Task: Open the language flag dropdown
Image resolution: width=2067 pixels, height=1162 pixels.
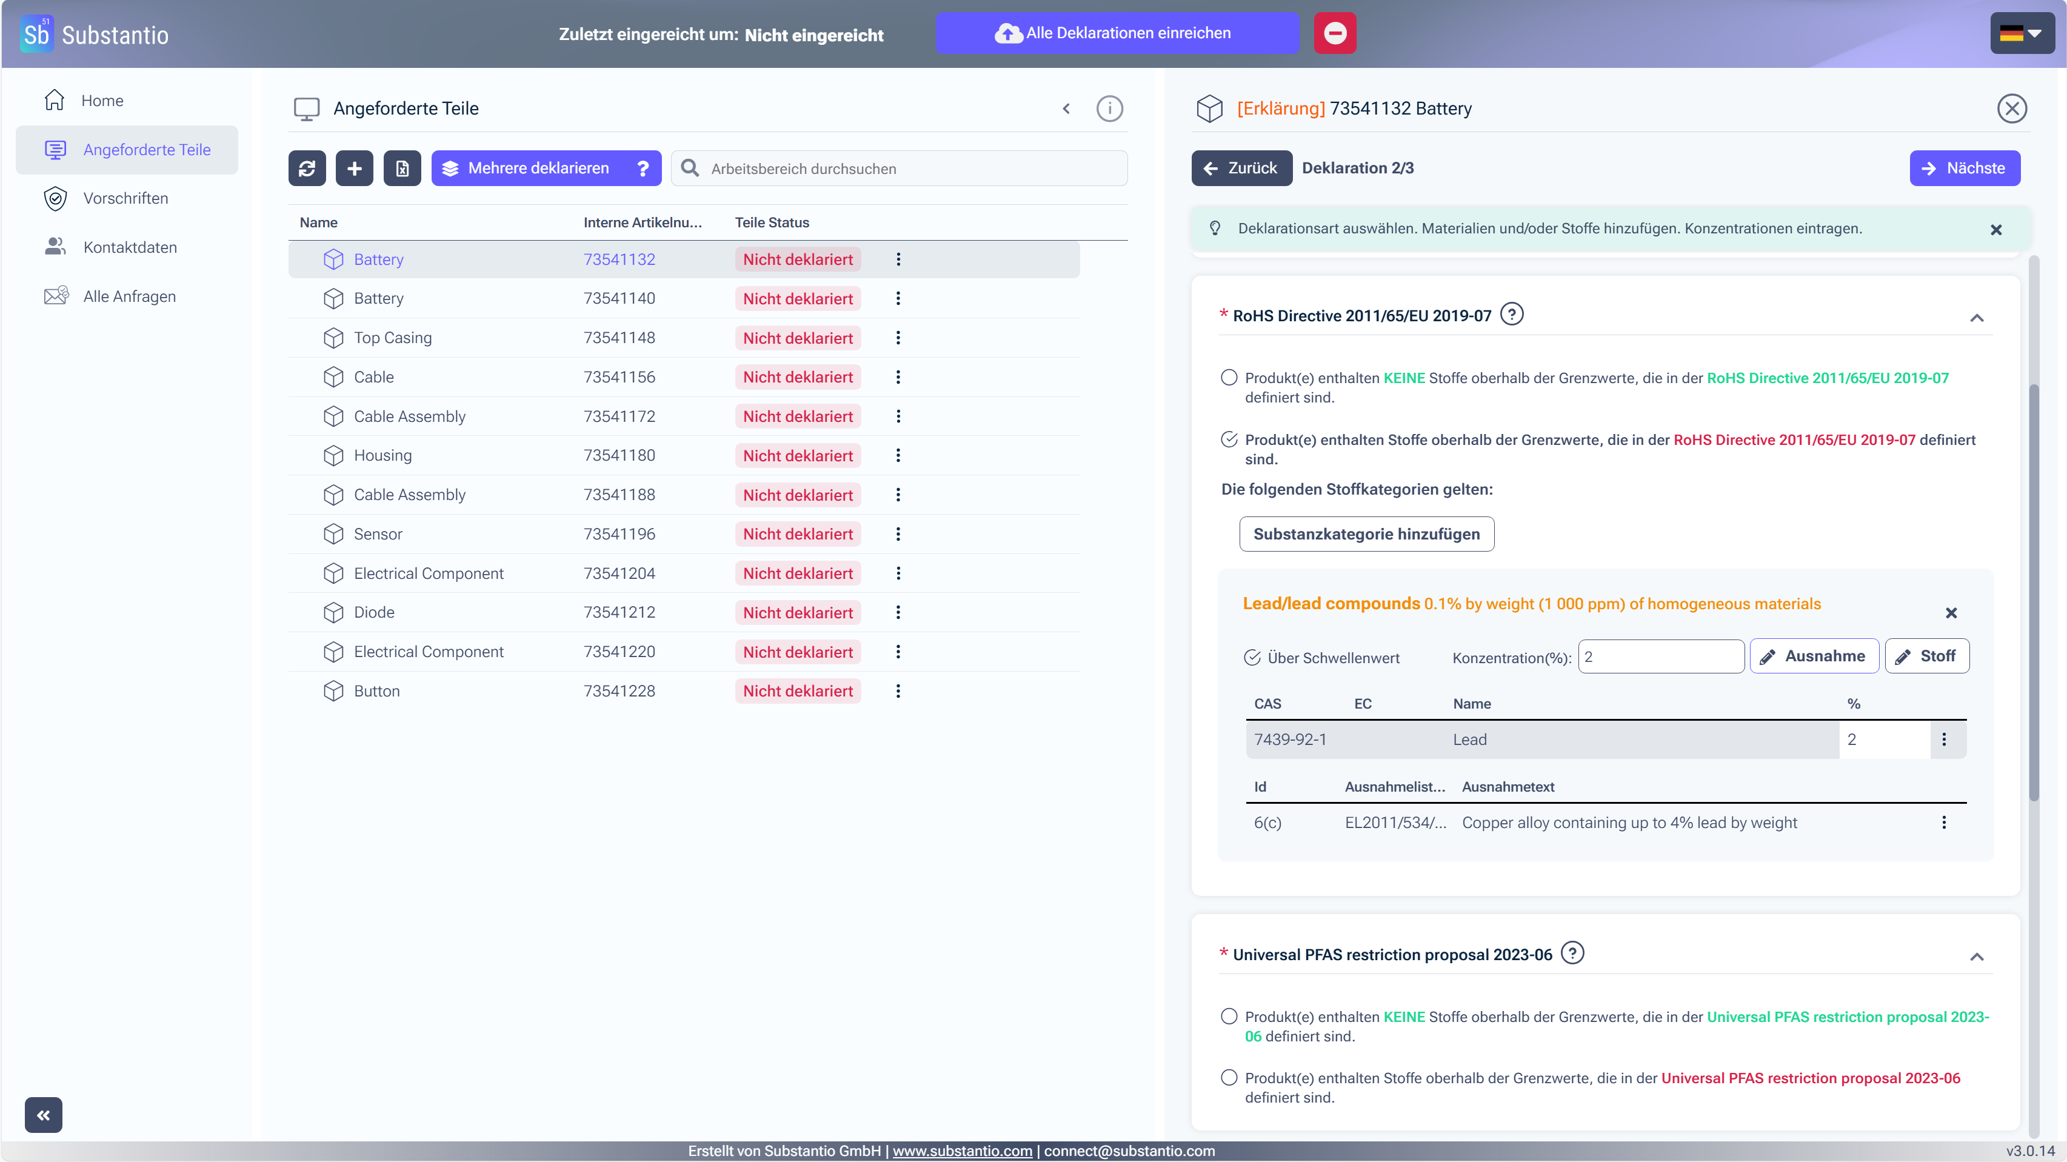Action: (x=2020, y=33)
